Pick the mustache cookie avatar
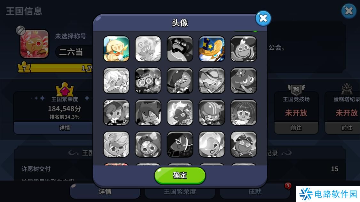This screenshot has width=360, height=202. pyautogui.click(x=180, y=49)
